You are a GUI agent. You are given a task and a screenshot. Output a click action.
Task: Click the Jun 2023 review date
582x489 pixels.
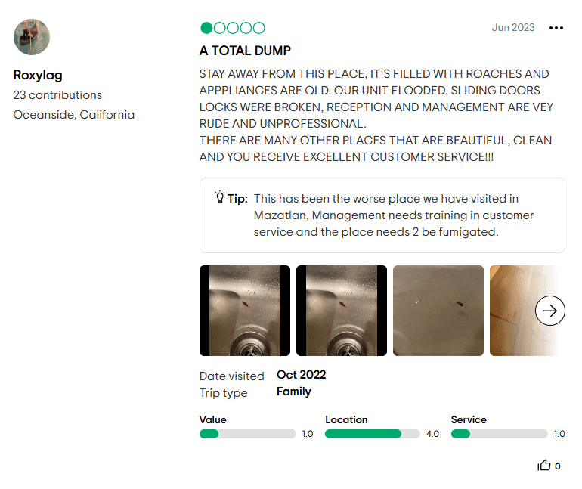pos(513,28)
